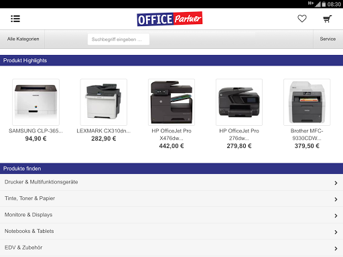The height and width of the screenshot is (257, 343).
Task: Expand Drucker & Multifunktionsgeräte chevron
Action: click(336, 183)
